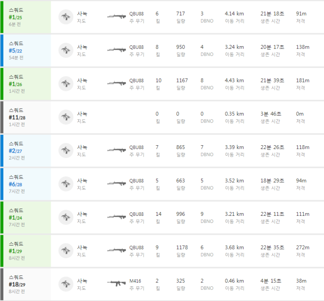Expand the #2/27 match row details
Screen dimensions: 324x301
point(162,151)
